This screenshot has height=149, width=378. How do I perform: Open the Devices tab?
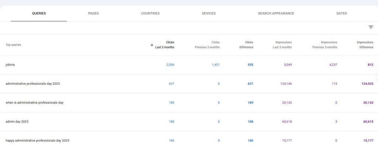tap(209, 14)
